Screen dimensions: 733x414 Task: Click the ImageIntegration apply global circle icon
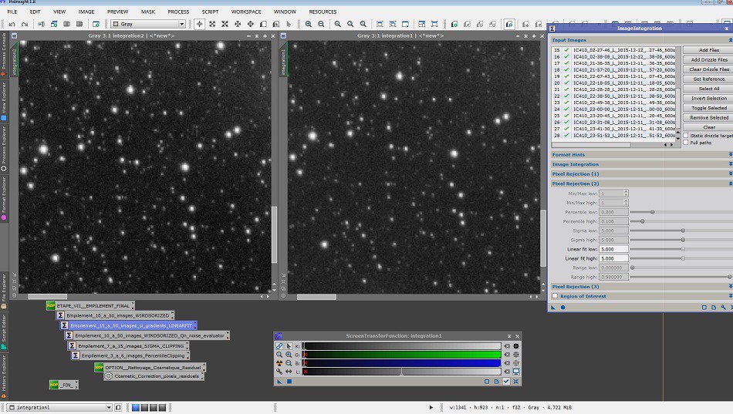click(x=562, y=307)
